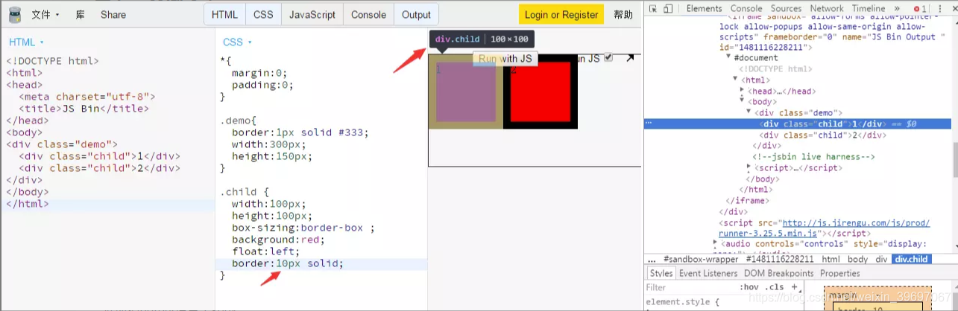This screenshot has width=958, height=311.
Task: Open the CSS panel language dropdown
Action: (x=238, y=42)
